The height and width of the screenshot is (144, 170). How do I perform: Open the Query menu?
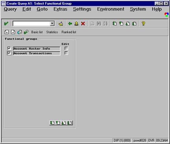pos(10,9)
